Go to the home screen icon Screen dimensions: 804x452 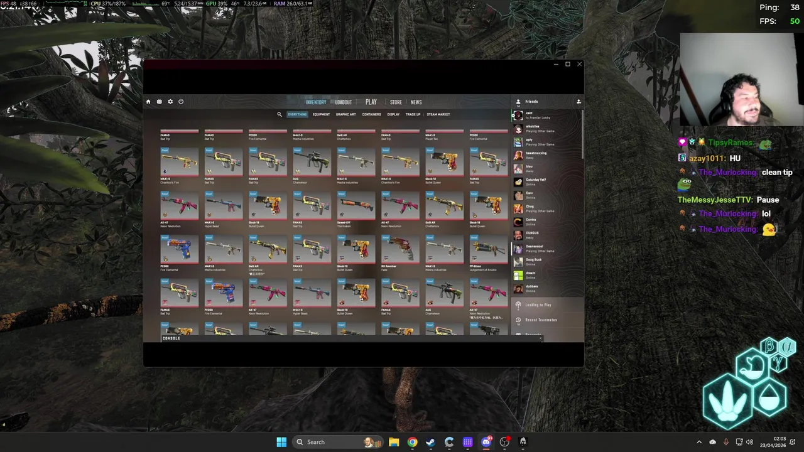pyautogui.click(x=148, y=102)
